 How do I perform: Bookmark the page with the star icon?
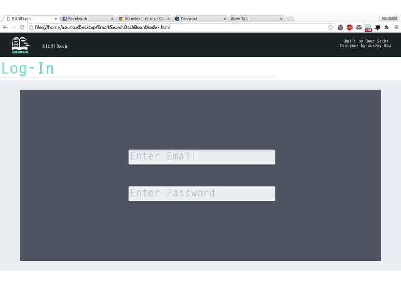tap(331, 27)
